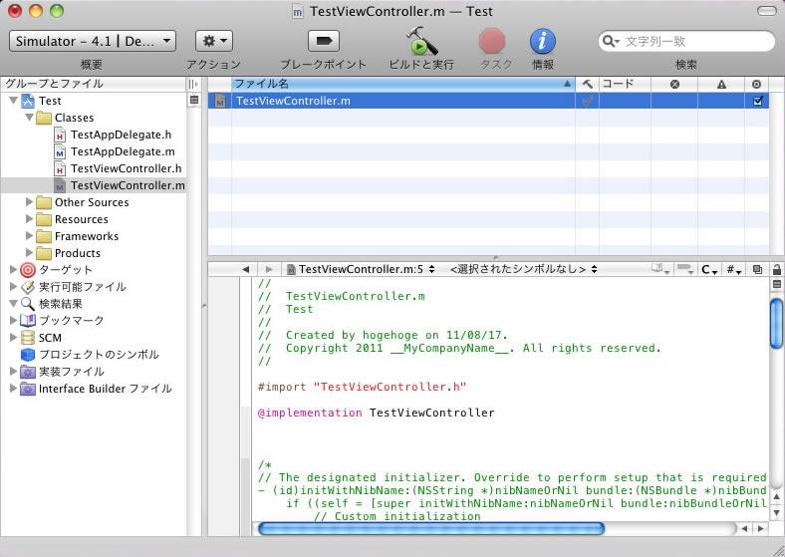Click the コード column header
The image size is (785, 557).
click(625, 84)
